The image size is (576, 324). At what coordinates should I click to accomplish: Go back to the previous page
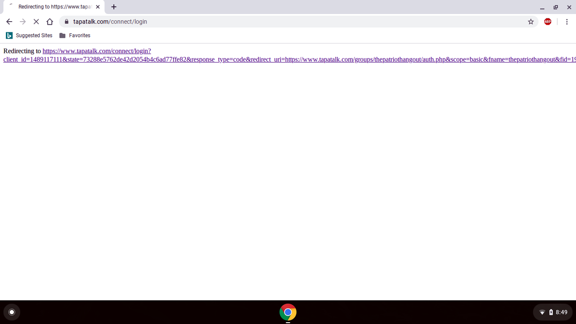click(9, 22)
